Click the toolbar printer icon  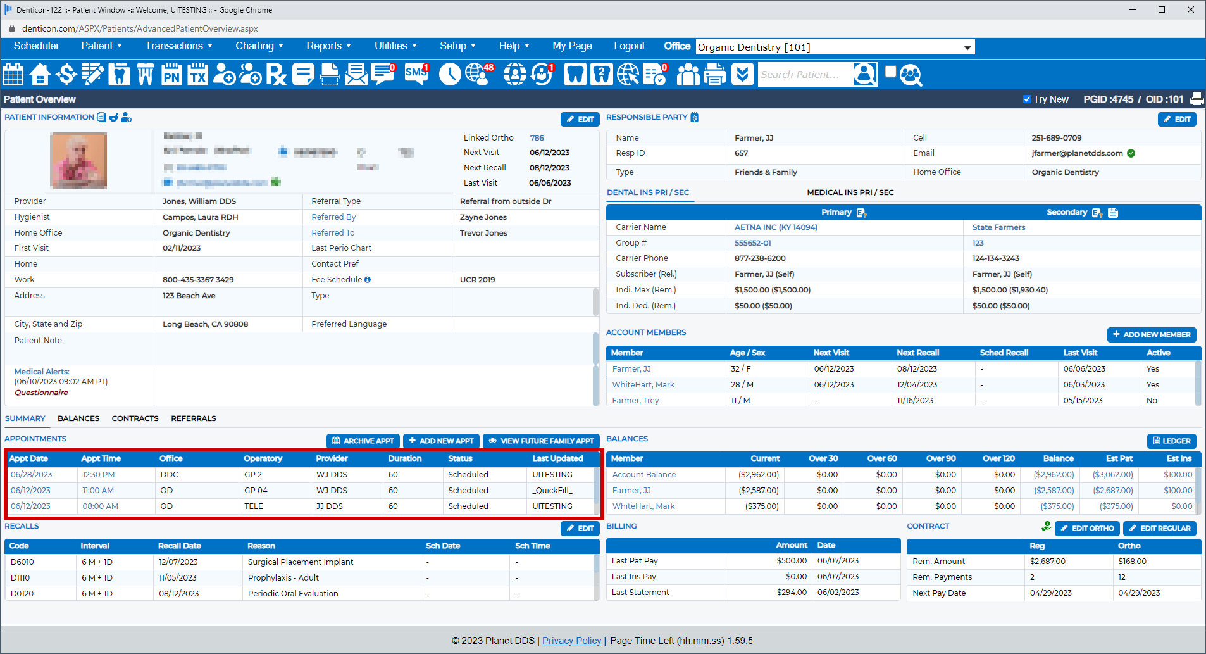coord(715,75)
